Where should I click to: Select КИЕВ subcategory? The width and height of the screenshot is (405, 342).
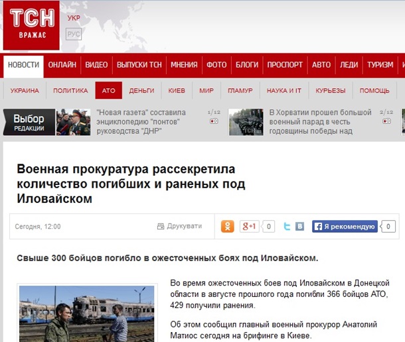(177, 91)
